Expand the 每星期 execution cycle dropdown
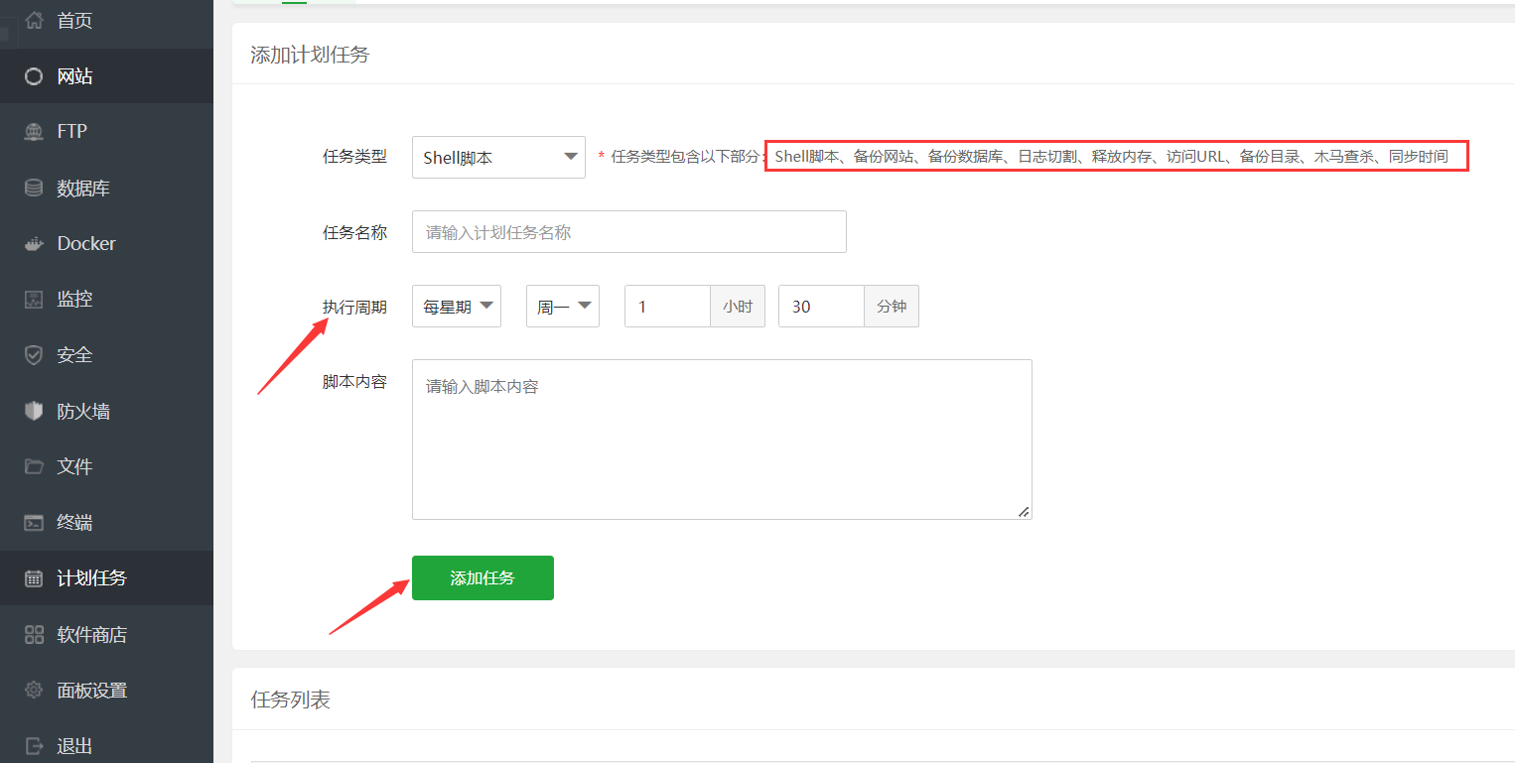 pyautogui.click(x=457, y=307)
